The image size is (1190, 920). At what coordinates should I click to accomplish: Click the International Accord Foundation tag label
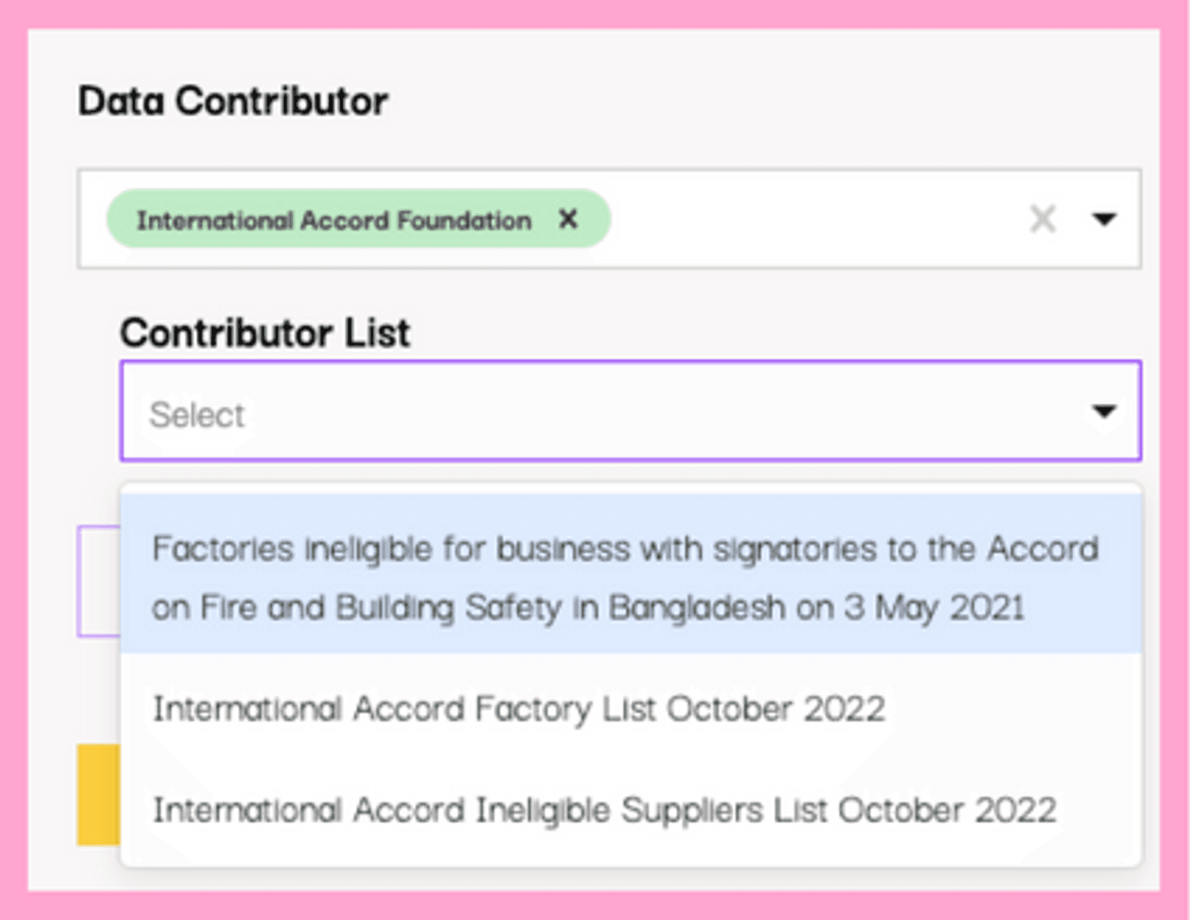tap(334, 220)
